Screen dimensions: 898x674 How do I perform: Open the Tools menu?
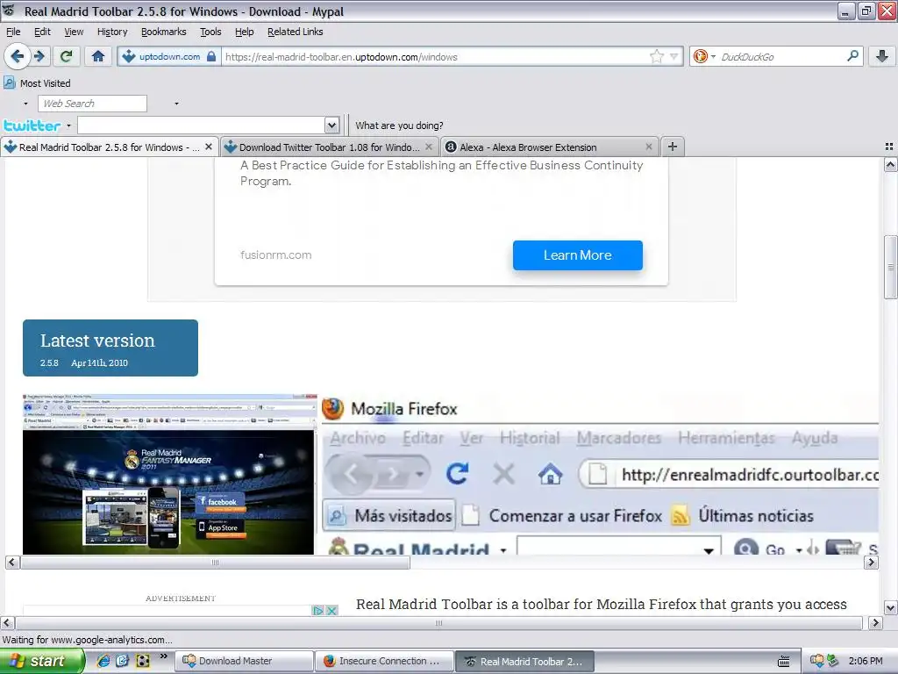210,32
